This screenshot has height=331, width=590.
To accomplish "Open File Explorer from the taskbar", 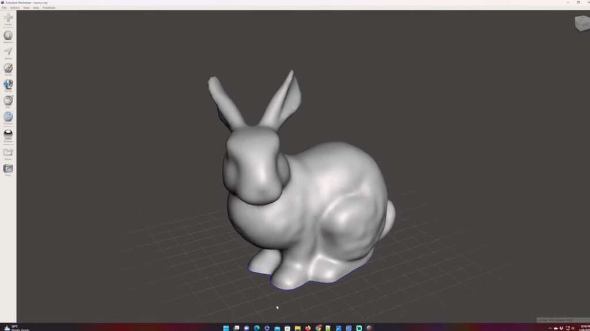I will tap(298, 328).
